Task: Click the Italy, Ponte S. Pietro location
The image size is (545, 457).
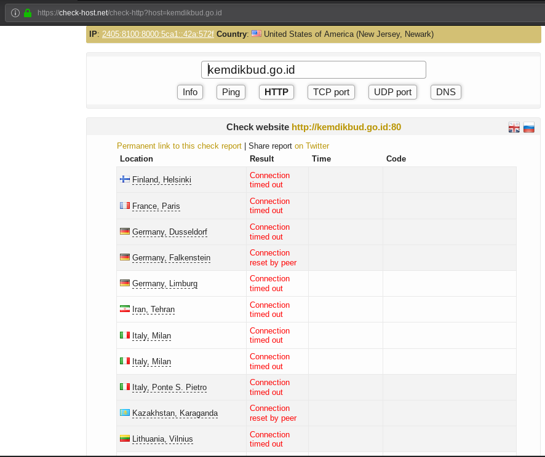Action: tap(169, 387)
